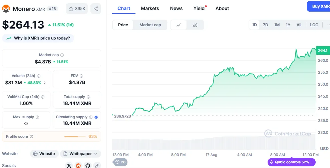330x168 pixels.
Task: Click the share icon button
Action: tap(96, 9)
